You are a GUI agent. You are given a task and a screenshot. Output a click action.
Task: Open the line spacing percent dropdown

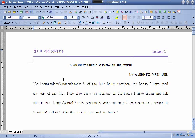tap(154, 18)
